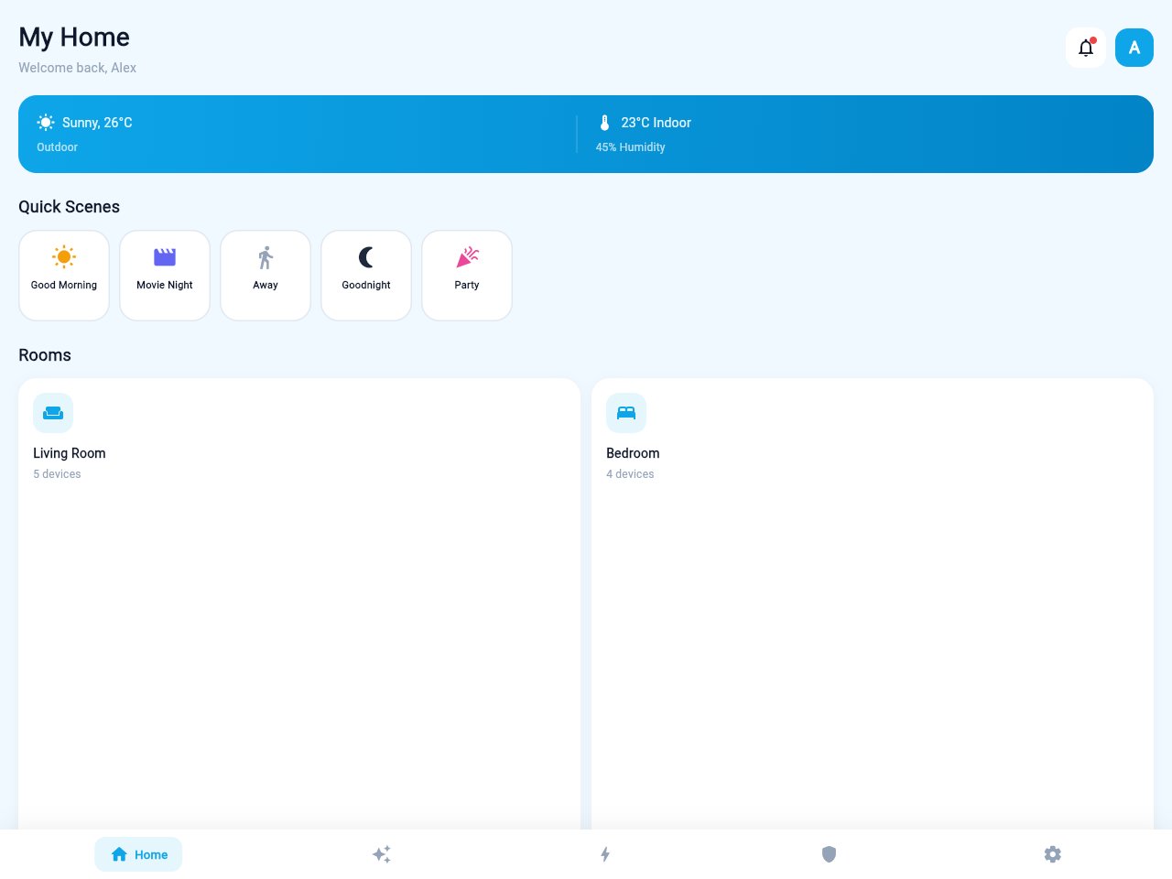The height and width of the screenshot is (879, 1172).
Task: Click the Living Room room name
Action: (x=70, y=453)
